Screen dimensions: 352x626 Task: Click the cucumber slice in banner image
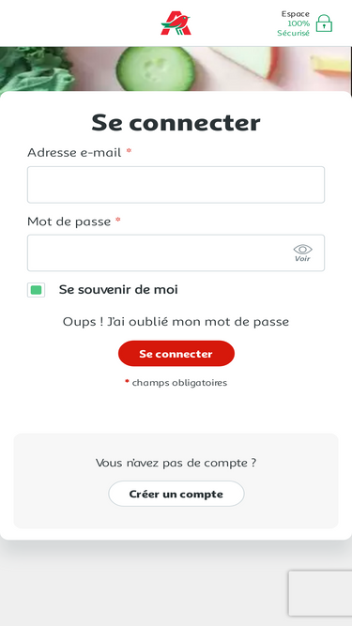(156, 69)
